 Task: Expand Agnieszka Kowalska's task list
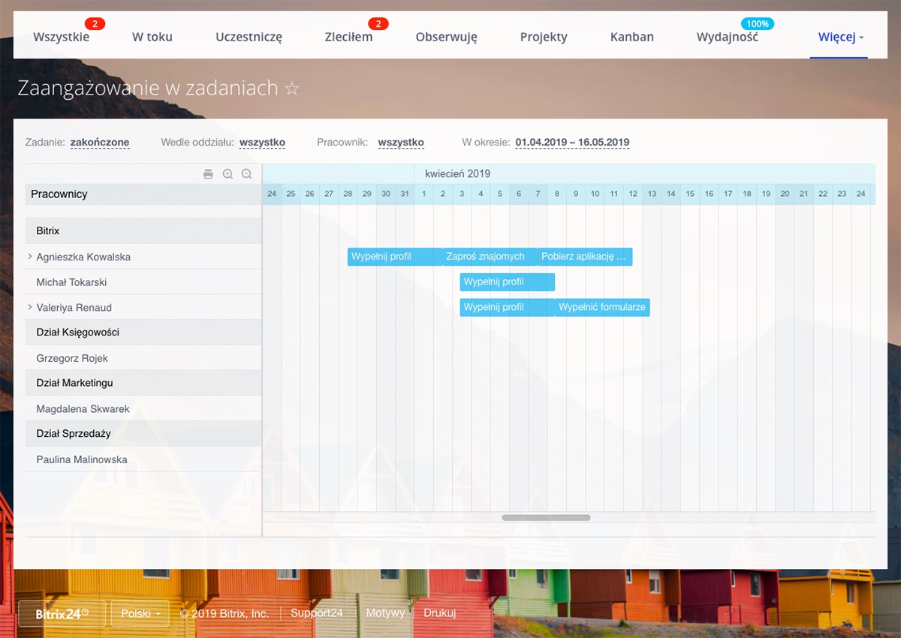click(30, 257)
